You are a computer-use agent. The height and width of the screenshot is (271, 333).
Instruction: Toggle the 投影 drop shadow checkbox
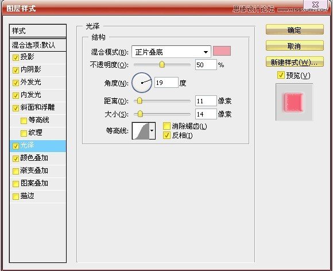point(16,57)
